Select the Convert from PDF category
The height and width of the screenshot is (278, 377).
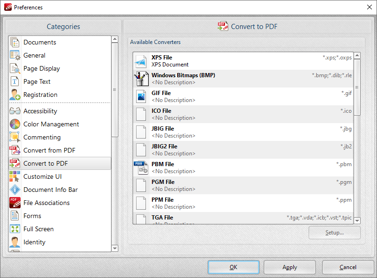pyautogui.click(x=60, y=150)
